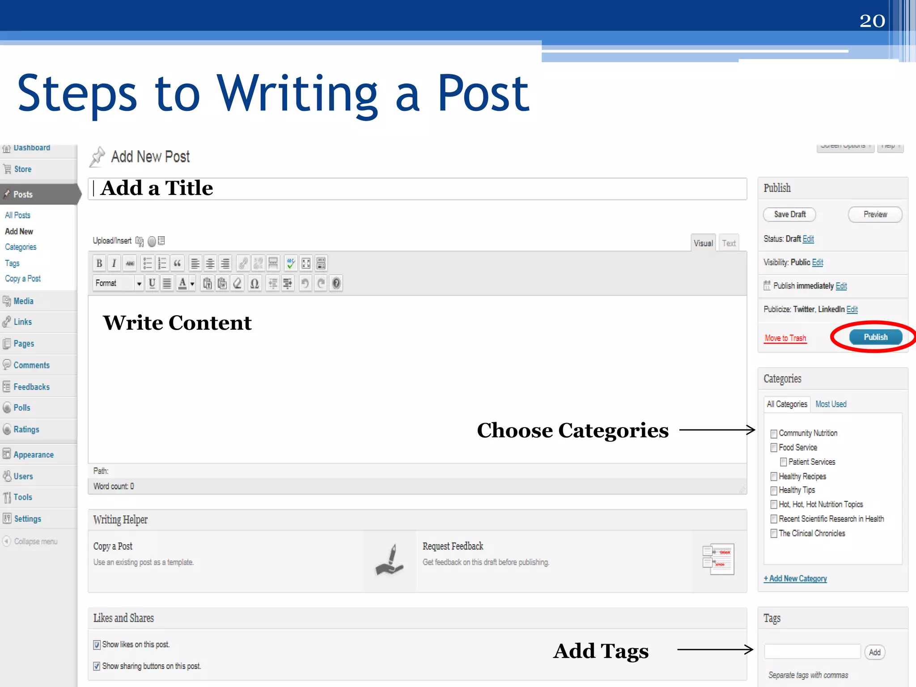Click the Add Media upload icon
The image size is (916, 687).
click(x=140, y=241)
